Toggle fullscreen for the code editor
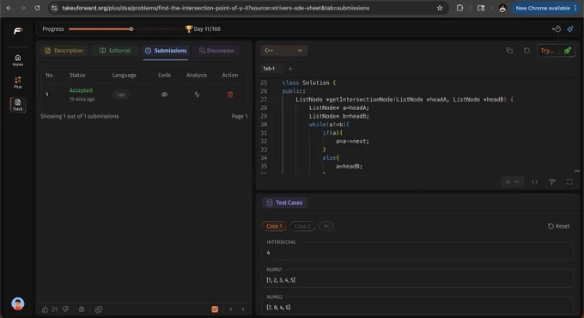The height and width of the screenshot is (318, 584). click(569, 181)
